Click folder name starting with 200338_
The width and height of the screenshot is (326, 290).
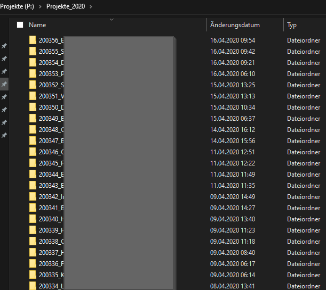(51, 242)
